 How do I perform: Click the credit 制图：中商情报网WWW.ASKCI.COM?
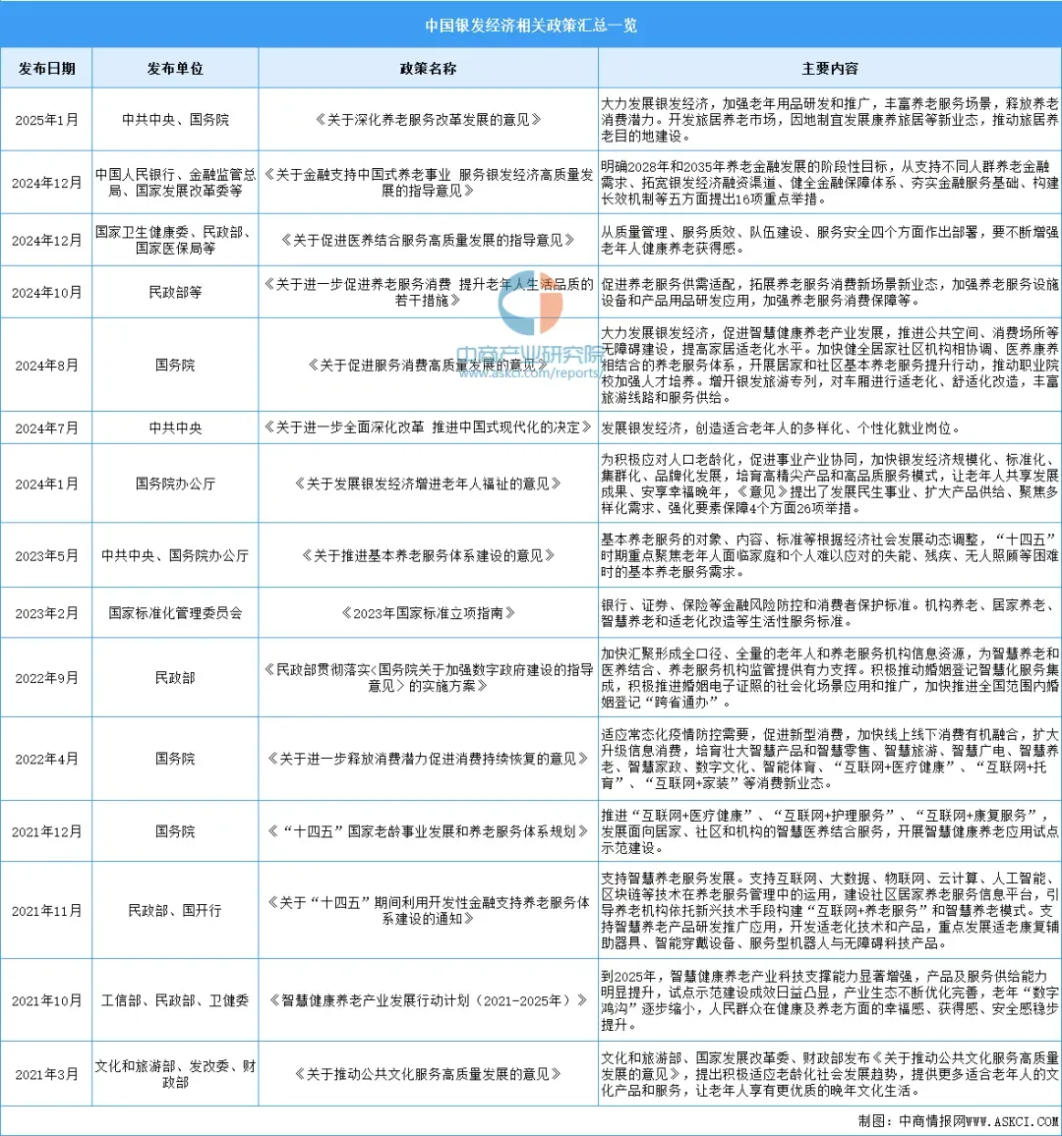tap(958, 1121)
